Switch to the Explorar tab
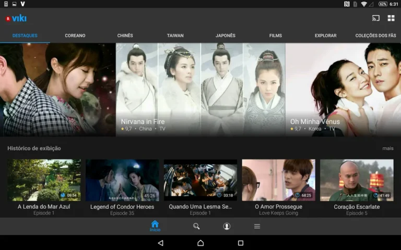The image size is (401, 250). click(326, 35)
